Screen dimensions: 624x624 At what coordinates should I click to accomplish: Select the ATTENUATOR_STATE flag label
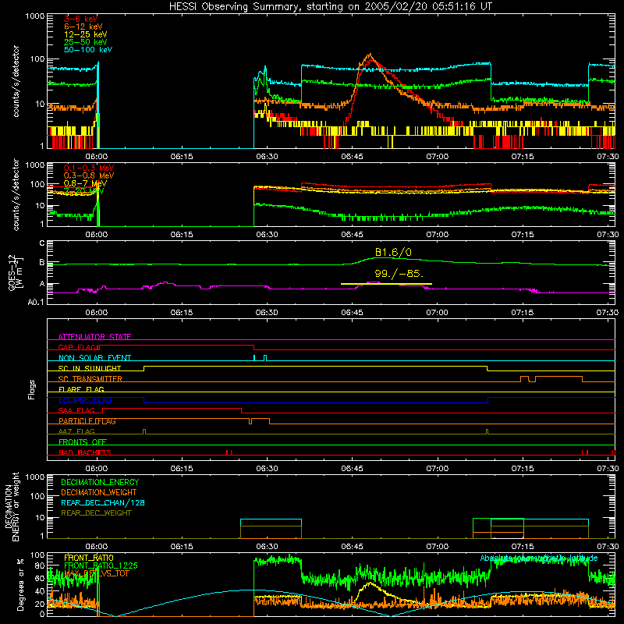[x=94, y=337]
